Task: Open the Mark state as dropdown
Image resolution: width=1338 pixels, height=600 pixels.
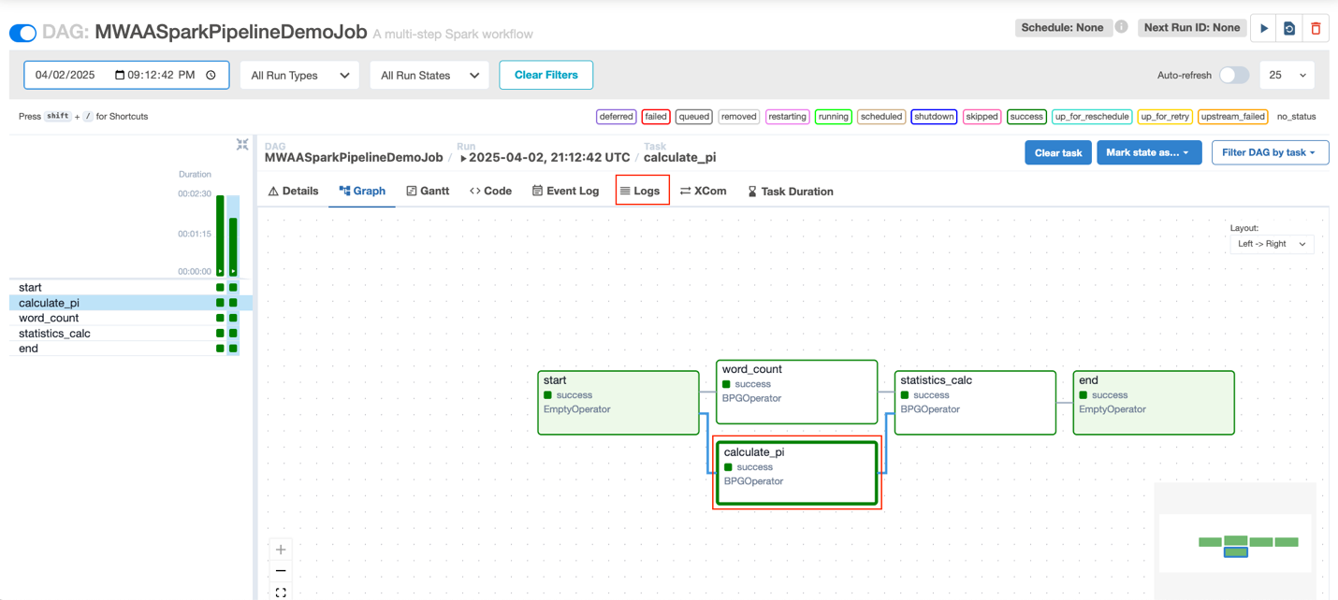Action: click(x=1149, y=151)
